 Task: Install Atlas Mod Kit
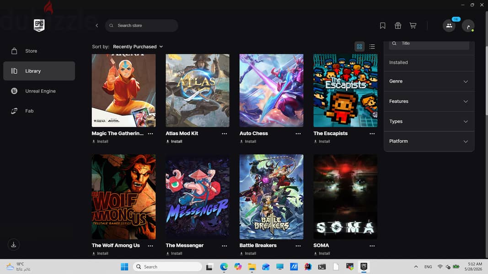pyautogui.click(x=174, y=142)
